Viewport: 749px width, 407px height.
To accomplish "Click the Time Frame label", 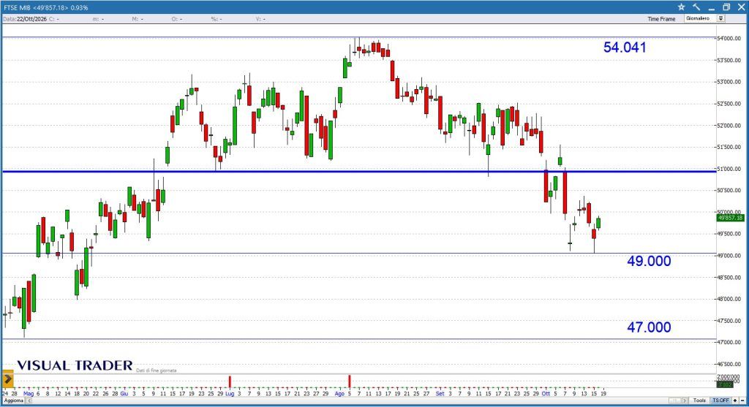I will point(661,19).
